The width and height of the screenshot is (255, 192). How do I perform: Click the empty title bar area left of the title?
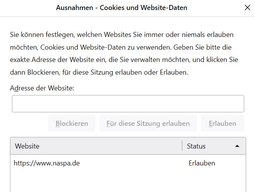pyautogui.click(x=27, y=8)
